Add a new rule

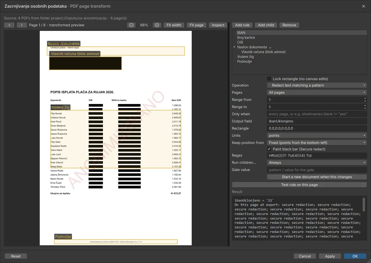pos(242,25)
